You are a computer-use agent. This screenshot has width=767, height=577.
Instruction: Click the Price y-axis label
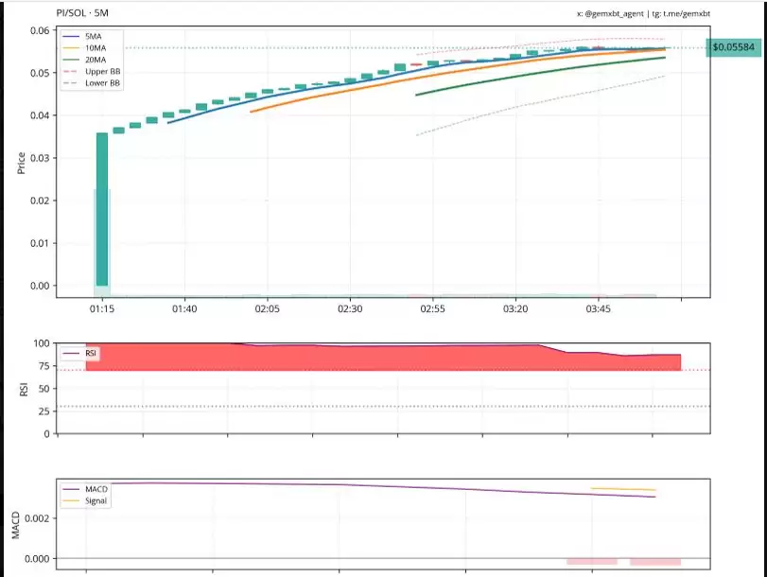click(21, 163)
